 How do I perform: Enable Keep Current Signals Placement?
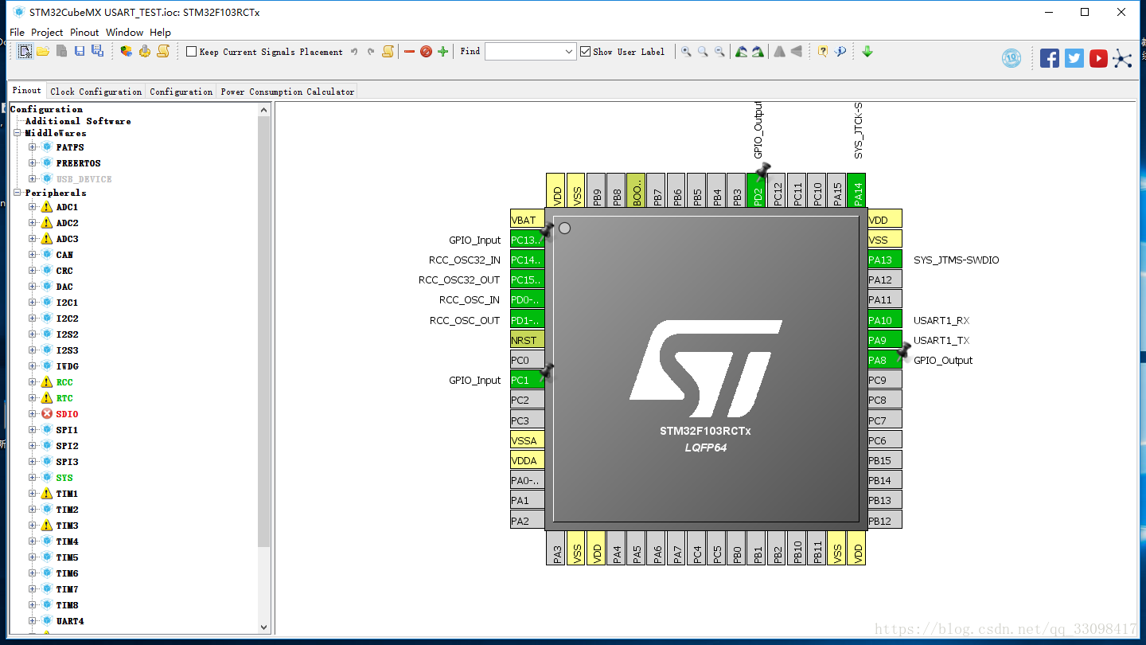(x=191, y=50)
